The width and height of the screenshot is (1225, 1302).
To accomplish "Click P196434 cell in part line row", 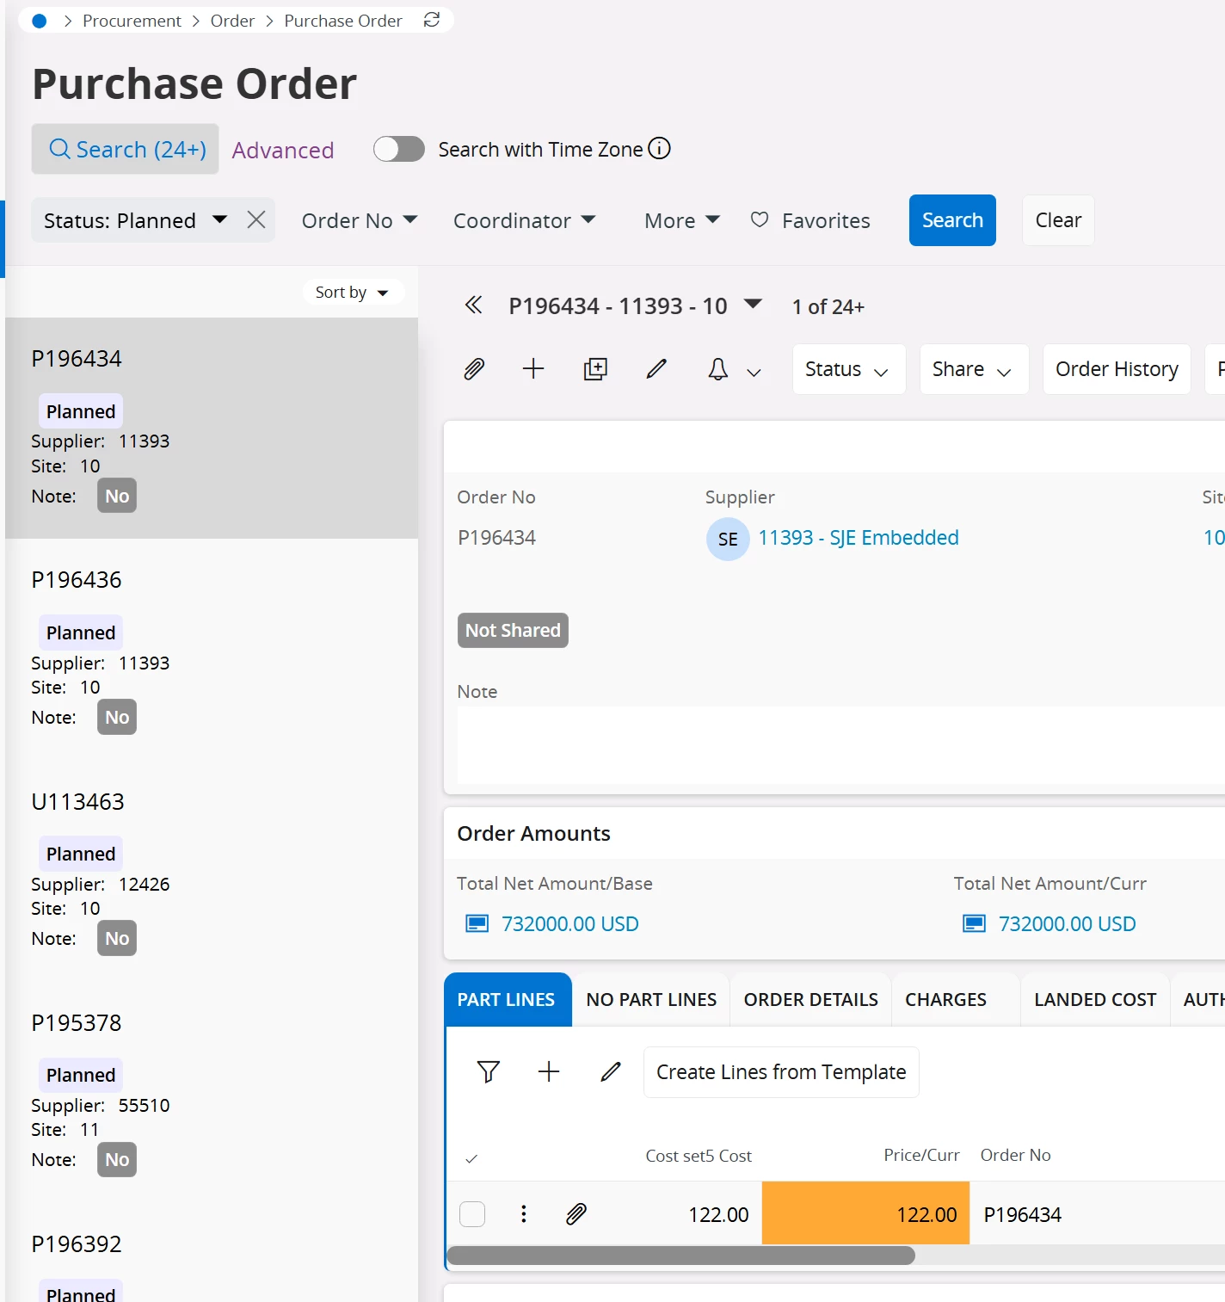I will 1022,1214.
